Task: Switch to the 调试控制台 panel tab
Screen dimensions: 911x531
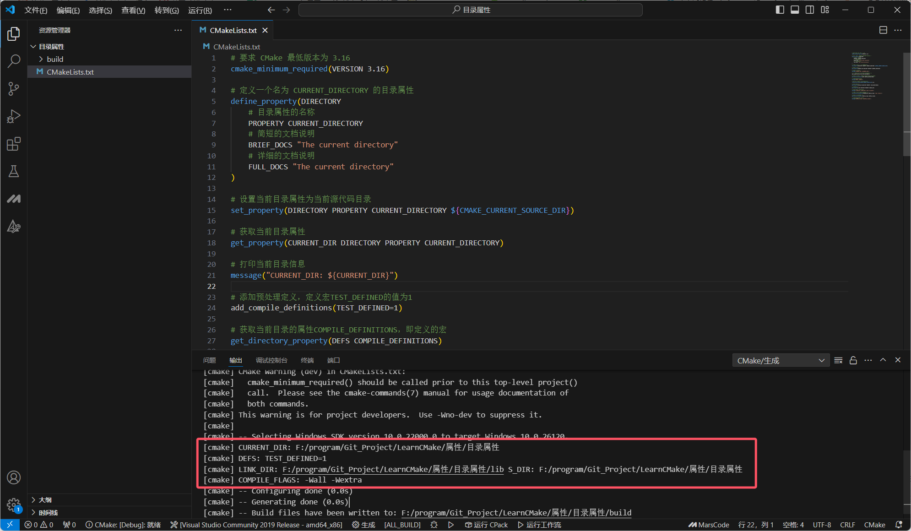Action: (271, 360)
